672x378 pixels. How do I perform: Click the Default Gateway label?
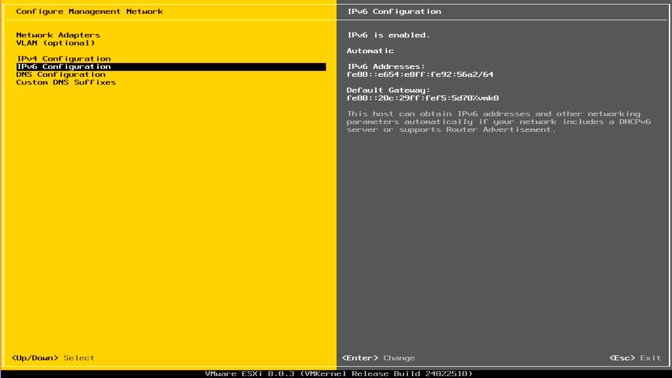[388, 90]
